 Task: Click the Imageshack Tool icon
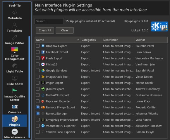[43, 77]
